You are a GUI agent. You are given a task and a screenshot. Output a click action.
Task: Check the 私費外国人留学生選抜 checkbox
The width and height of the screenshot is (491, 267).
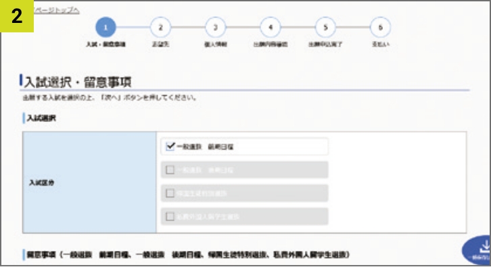[170, 216]
